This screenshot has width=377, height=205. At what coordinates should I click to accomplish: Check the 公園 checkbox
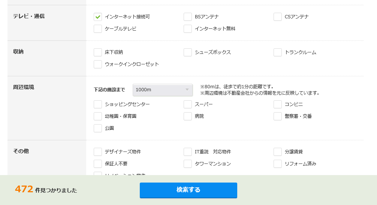[x=98, y=128]
